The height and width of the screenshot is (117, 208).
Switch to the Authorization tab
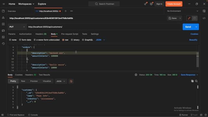pos(25,34)
